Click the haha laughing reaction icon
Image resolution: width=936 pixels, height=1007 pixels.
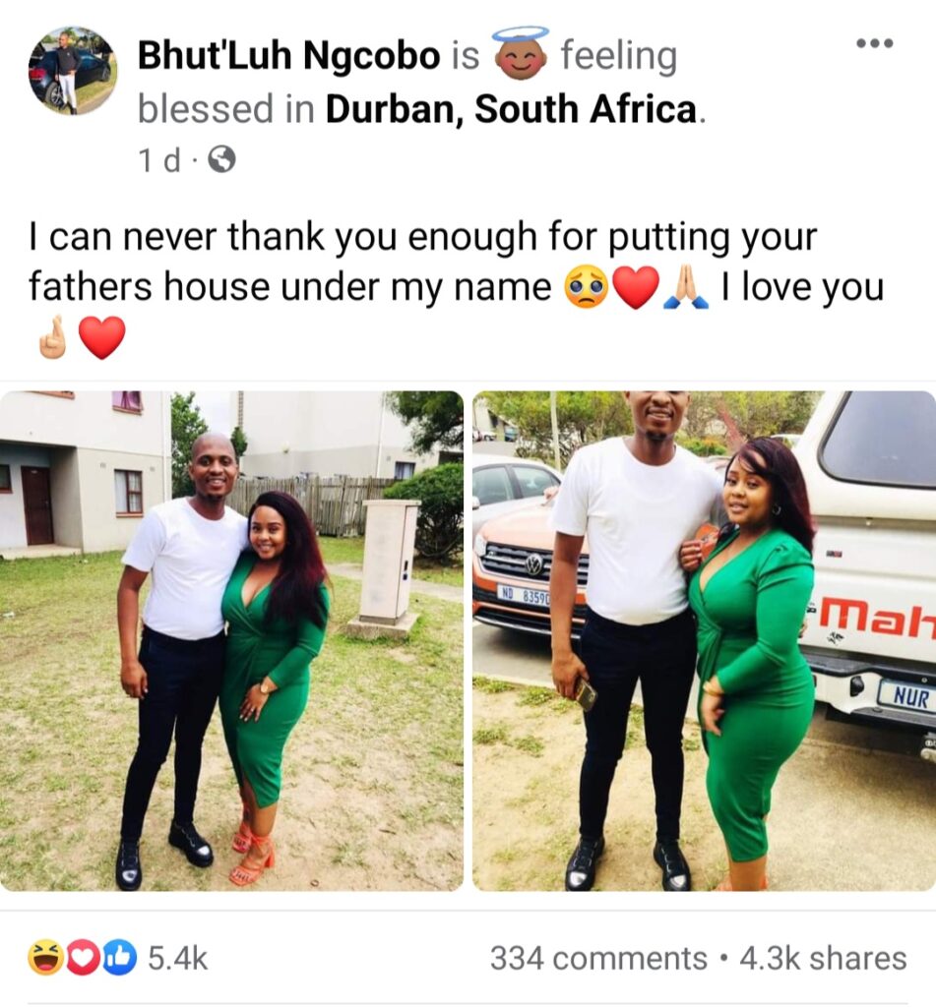pos(43,959)
